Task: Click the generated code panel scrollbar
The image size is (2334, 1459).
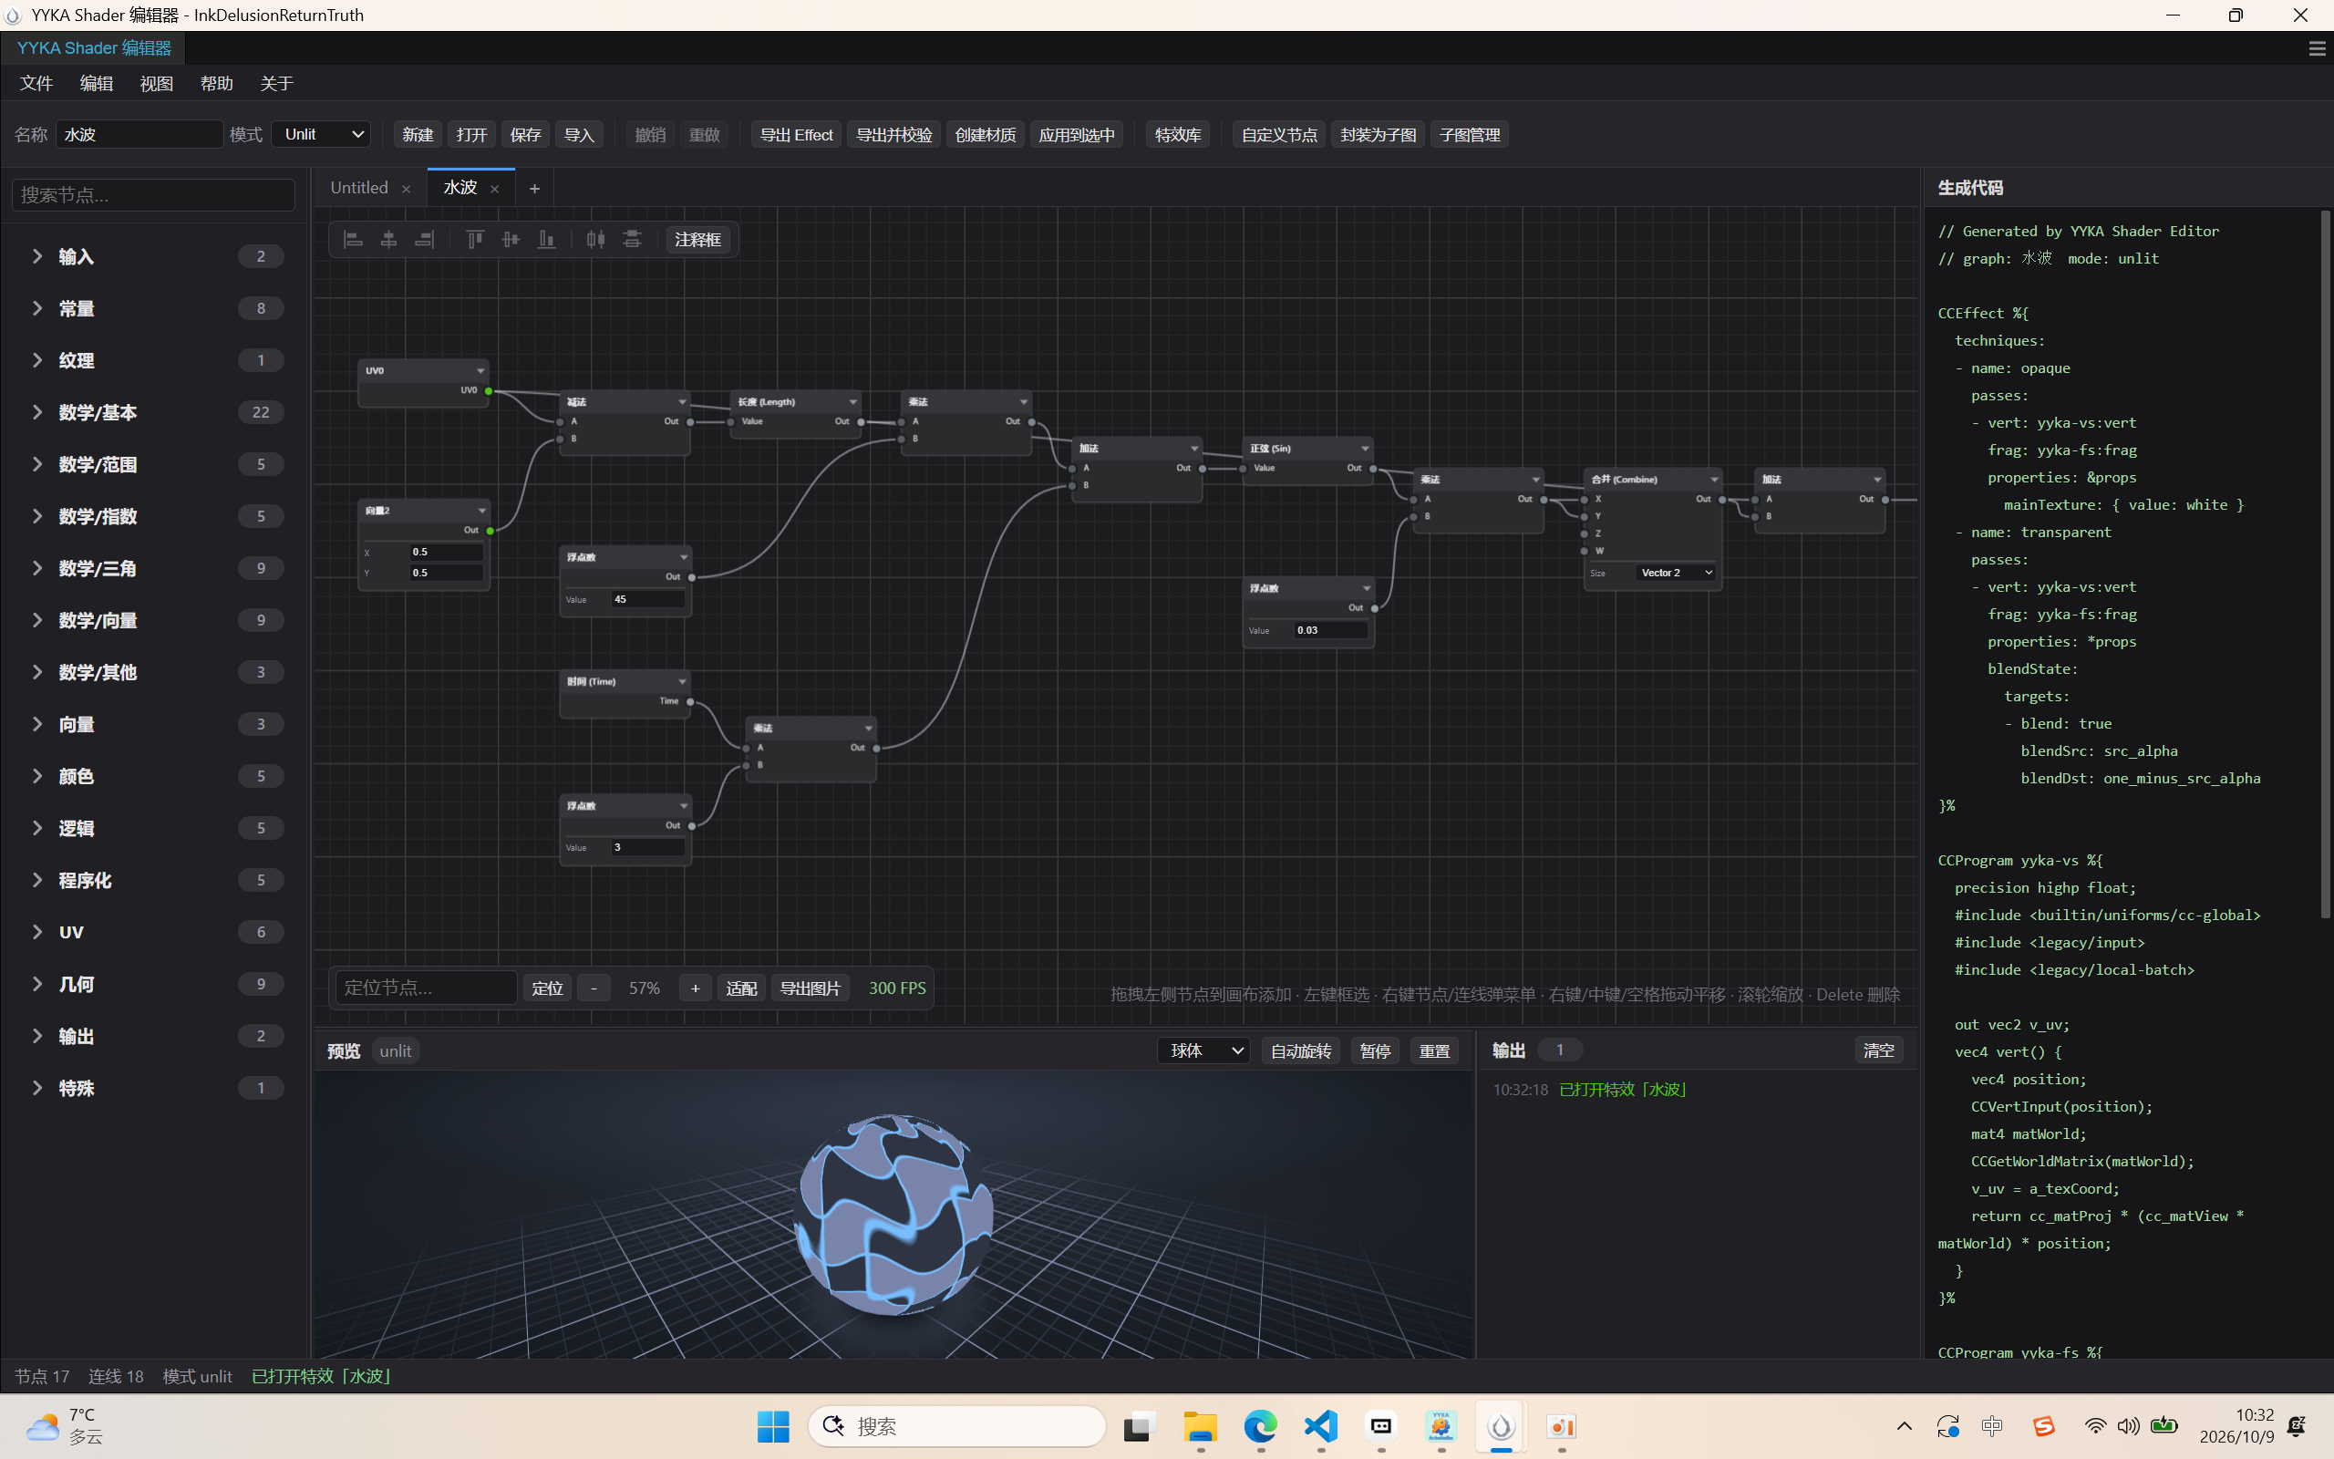Action: (x=2324, y=564)
